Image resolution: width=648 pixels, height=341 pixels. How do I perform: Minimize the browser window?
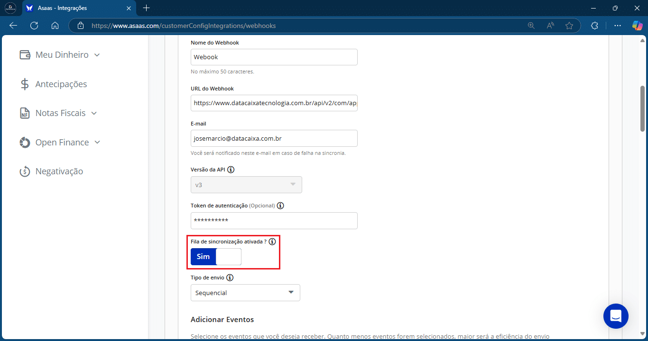(x=593, y=8)
